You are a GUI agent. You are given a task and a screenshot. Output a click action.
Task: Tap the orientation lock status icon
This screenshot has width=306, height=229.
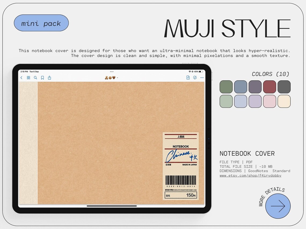[192, 72]
